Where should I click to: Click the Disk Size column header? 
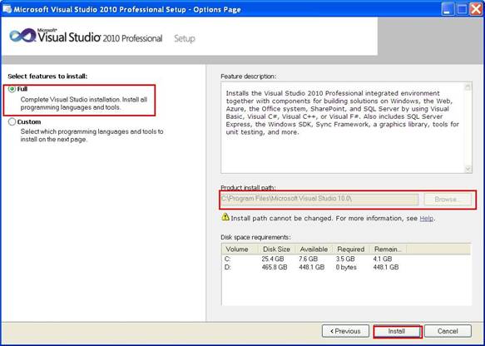tap(276, 250)
